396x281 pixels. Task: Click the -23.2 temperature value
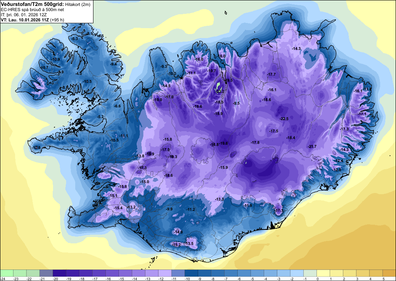pos(220,91)
